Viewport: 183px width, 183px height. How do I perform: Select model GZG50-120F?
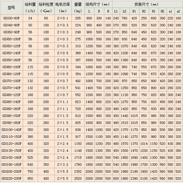click(x=12, y=46)
